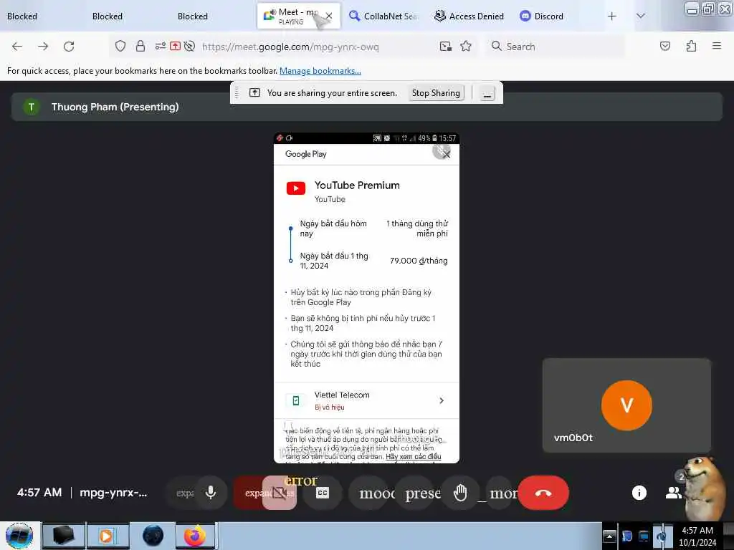Viewport: 734px width, 550px height.
Task: Toggle the camera button in Meet
Action: (279, 493)
